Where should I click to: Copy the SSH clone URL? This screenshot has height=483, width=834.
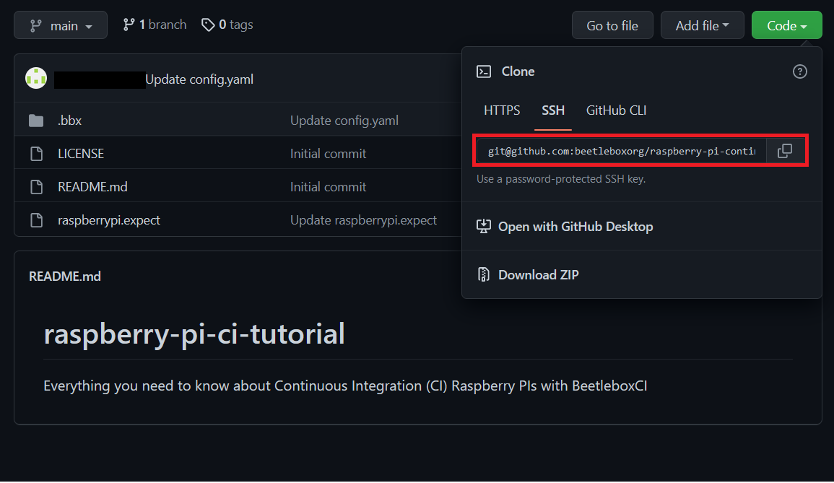[784, 151]
